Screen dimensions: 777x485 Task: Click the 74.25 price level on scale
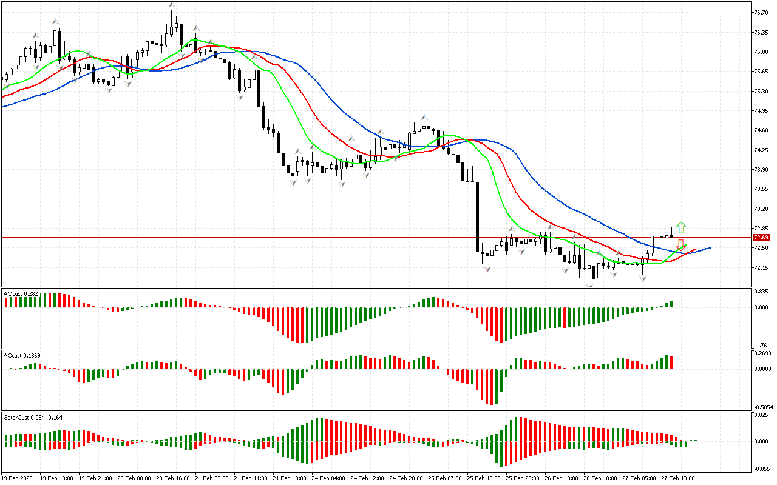761,150
